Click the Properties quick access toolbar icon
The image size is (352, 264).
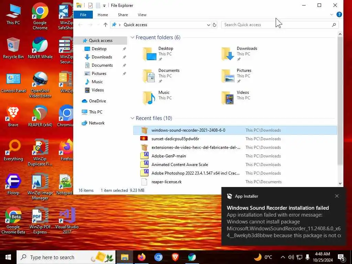90,5
